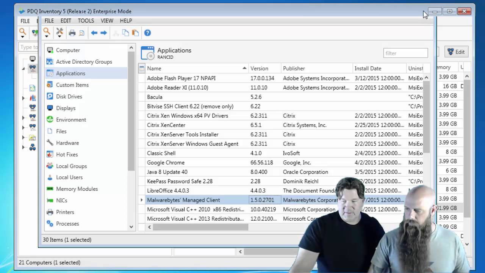This screenshot has height=273, width=485.
Task: Click the Hot Fixes icon
Action: click(x=50, y=154)
